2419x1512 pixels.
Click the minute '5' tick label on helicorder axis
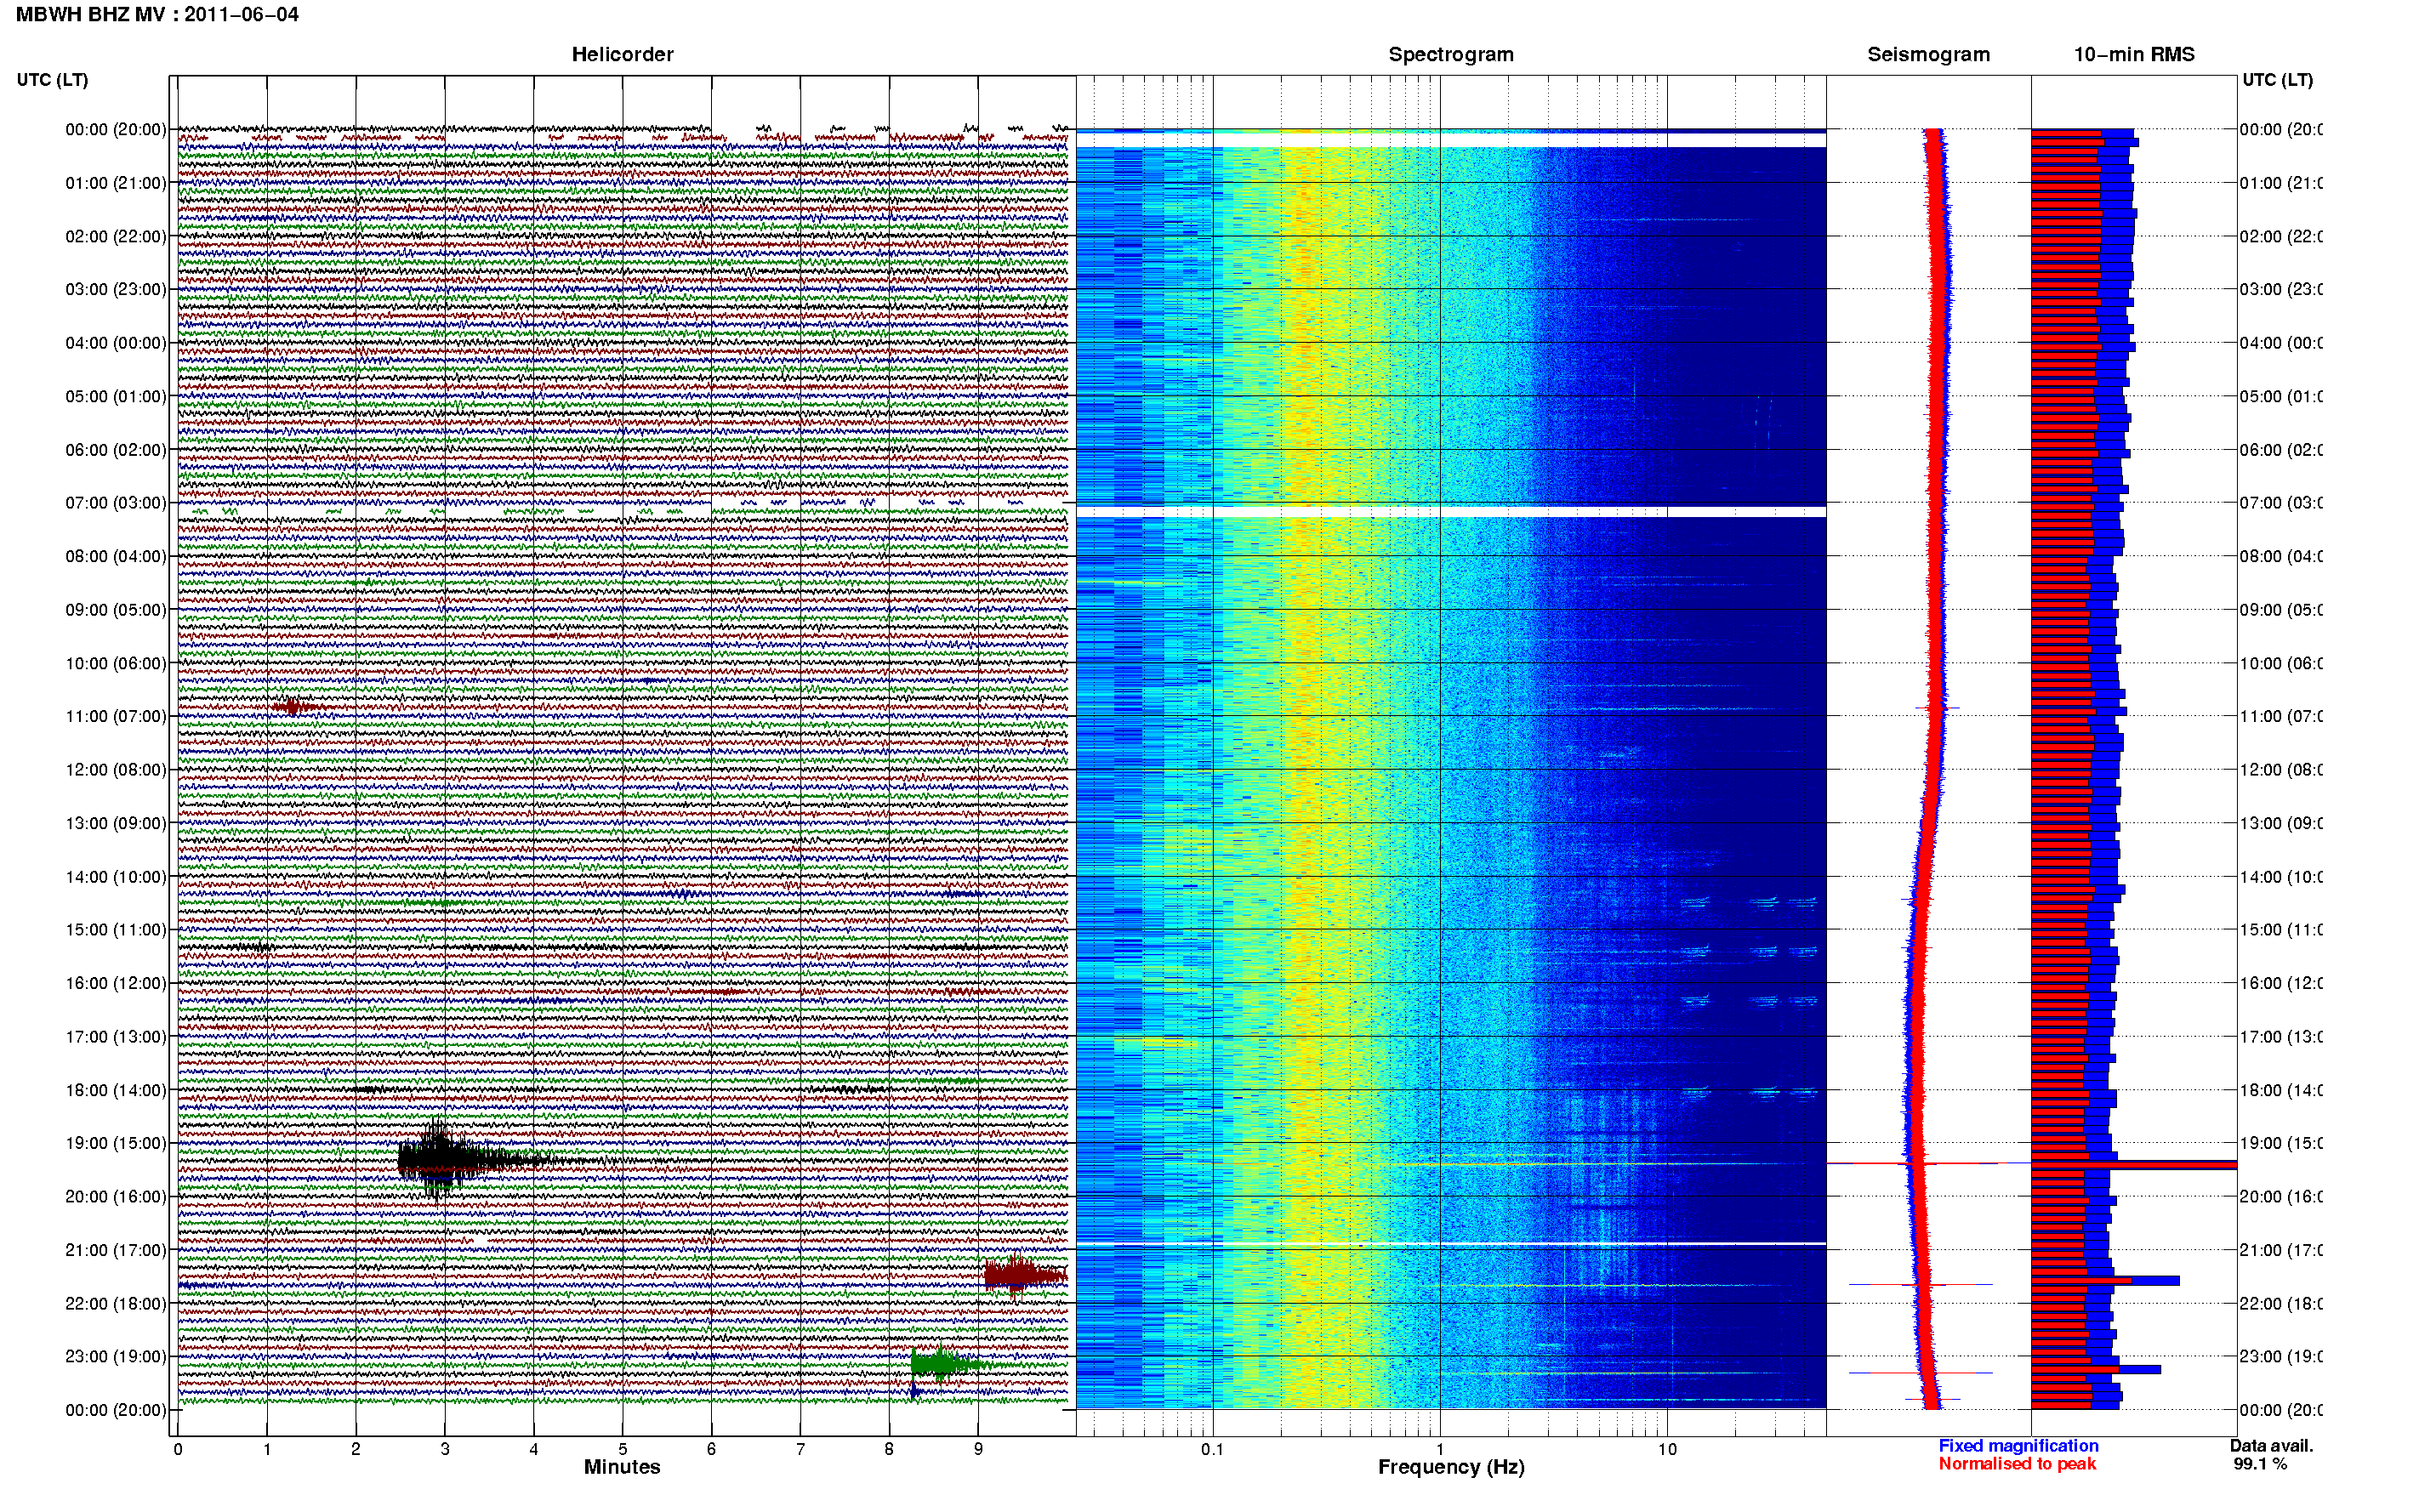(622, 1449)
